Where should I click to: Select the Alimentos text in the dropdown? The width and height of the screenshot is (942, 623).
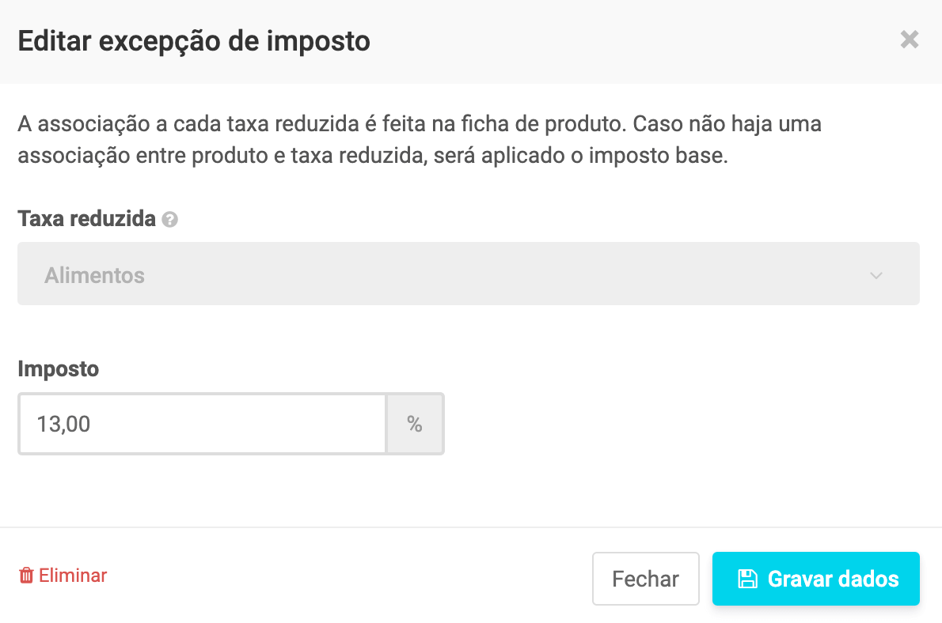95,276
